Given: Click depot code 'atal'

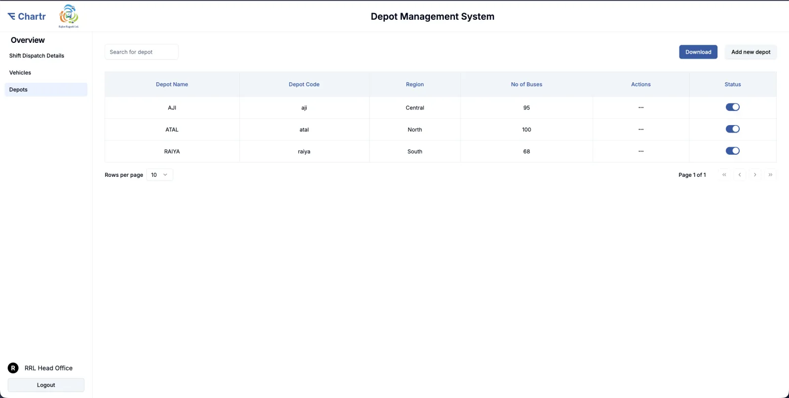Looking at the screenshot, I should pos(304,130).
